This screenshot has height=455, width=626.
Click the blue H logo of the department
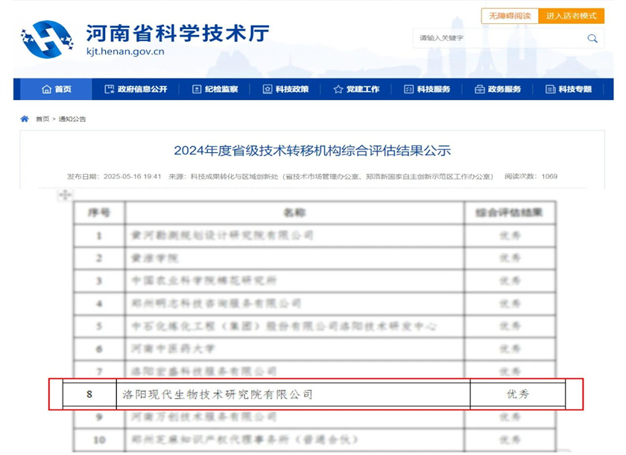(47, 39)
